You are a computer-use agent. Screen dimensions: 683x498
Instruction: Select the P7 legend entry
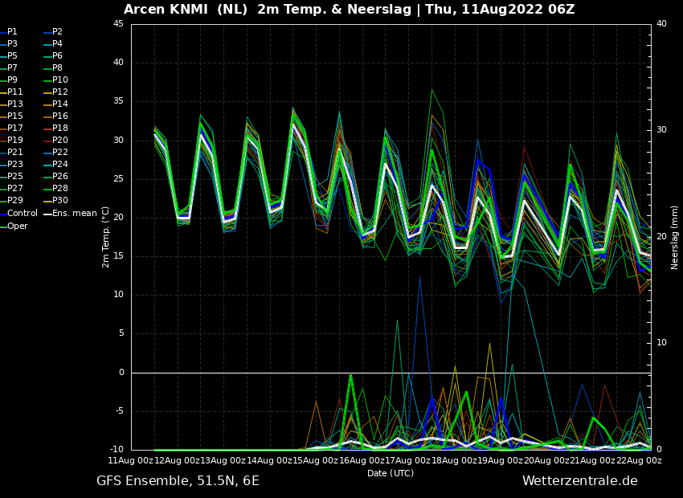coord(12,68)
